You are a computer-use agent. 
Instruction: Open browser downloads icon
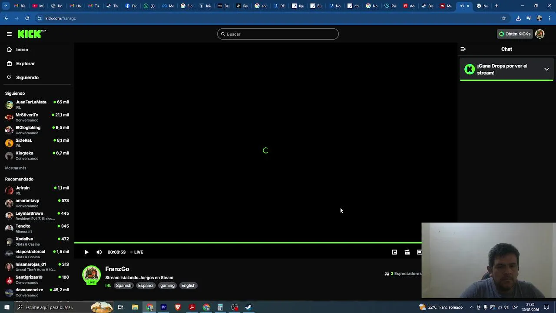coord(518,18)
